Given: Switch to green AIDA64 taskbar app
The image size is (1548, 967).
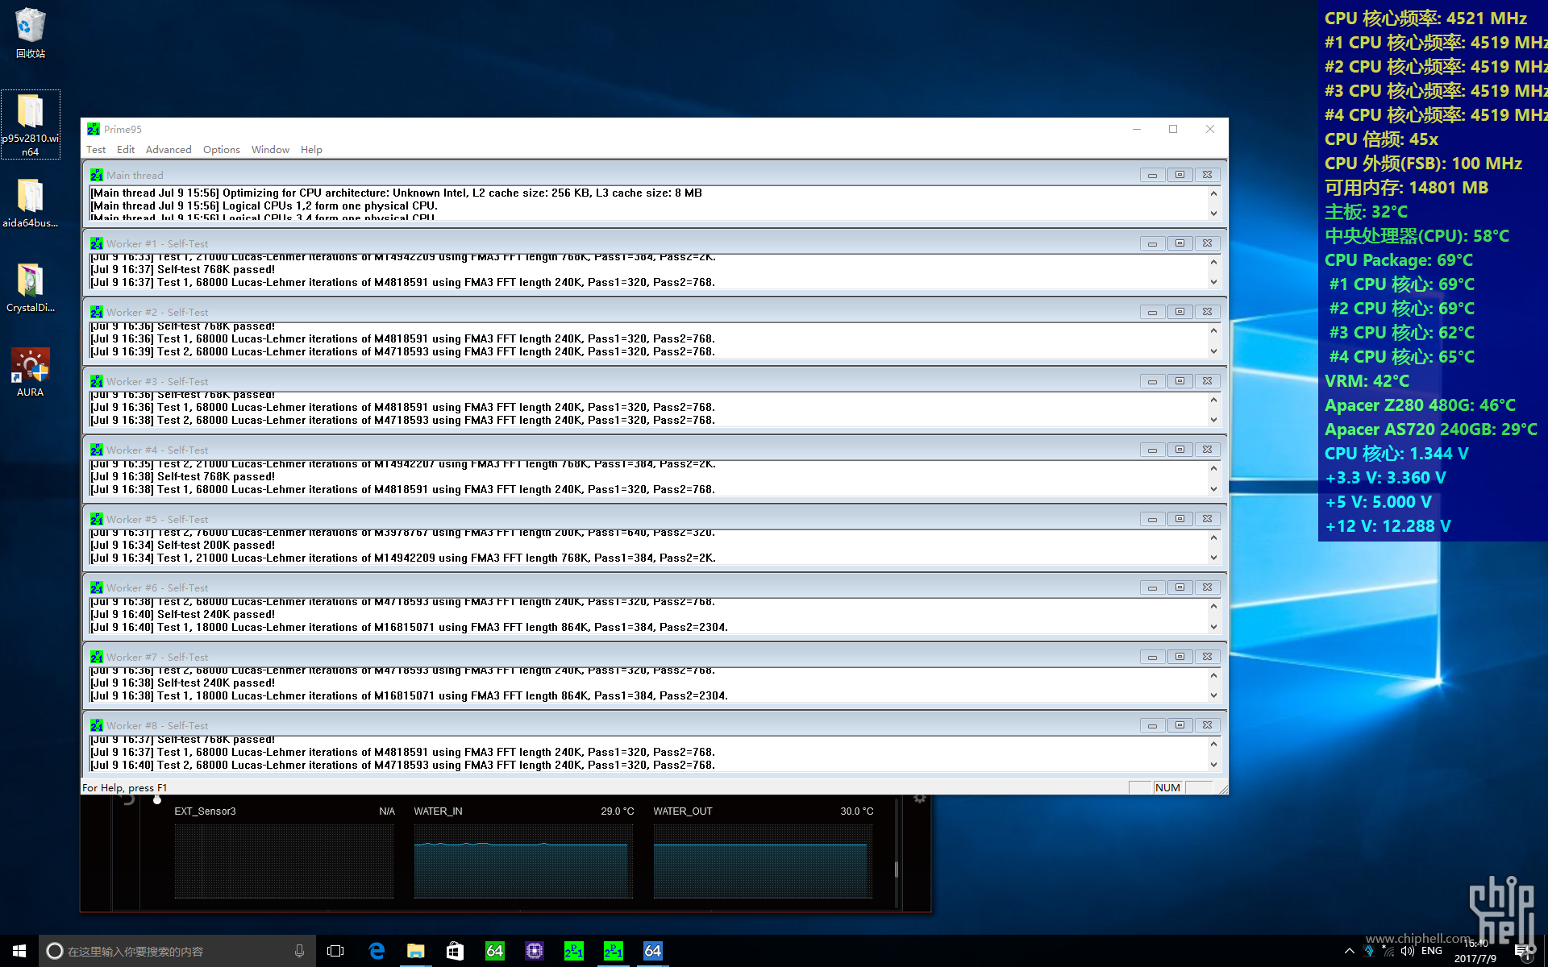Looking at the screenshot, I should (x=495, y=951).
